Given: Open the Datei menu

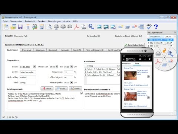Looking at the screenshot, I should click(5, 21).
